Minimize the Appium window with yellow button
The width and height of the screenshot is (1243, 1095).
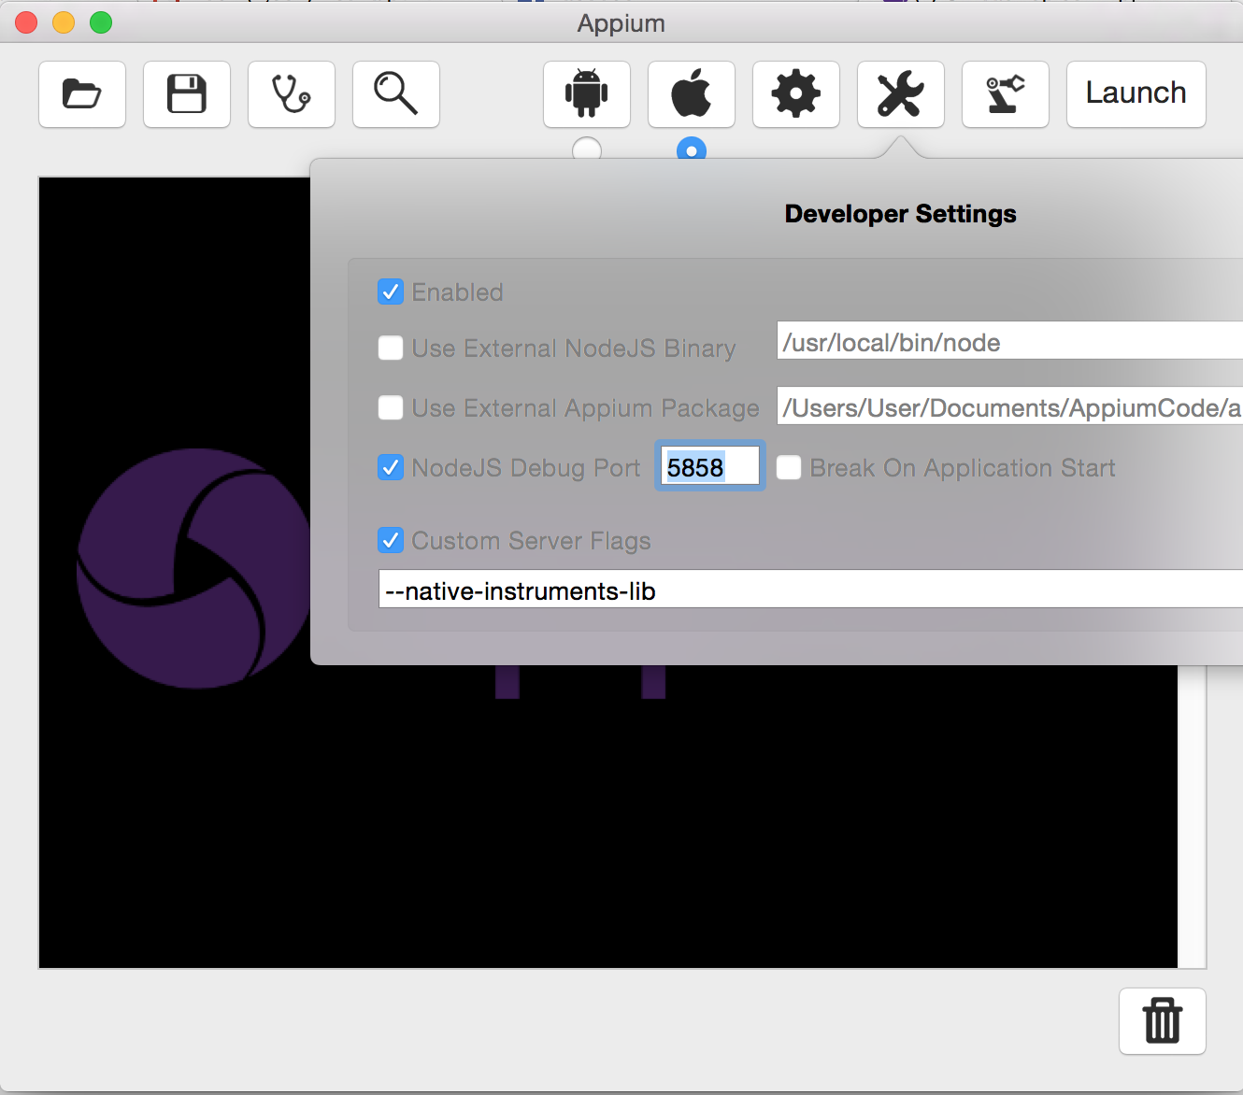click(x=64, y=22)
